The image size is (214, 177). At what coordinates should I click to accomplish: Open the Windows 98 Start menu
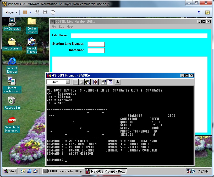(x=10, y=171)
